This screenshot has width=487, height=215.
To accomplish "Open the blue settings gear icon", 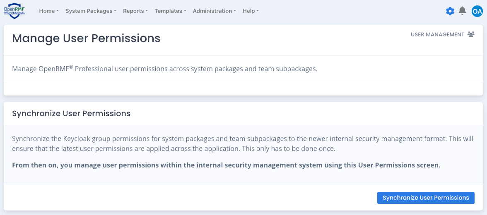I will click(450, 11).
